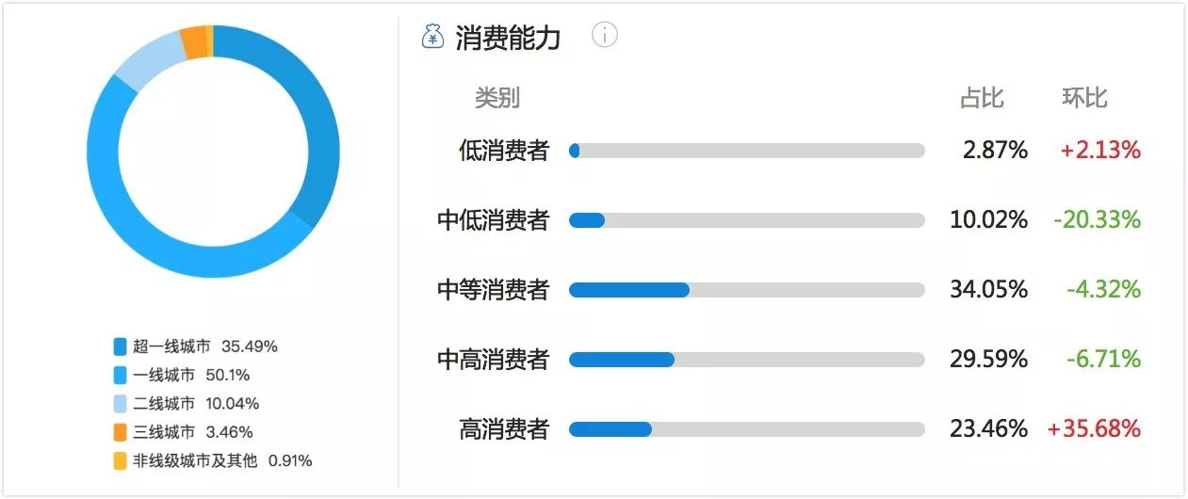
Task: Select the 中等消费者 progress bar
Action: click(x=746, y=290)
